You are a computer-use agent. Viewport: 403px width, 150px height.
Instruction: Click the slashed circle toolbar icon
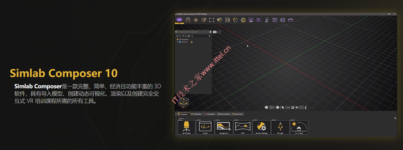(235, 20)
